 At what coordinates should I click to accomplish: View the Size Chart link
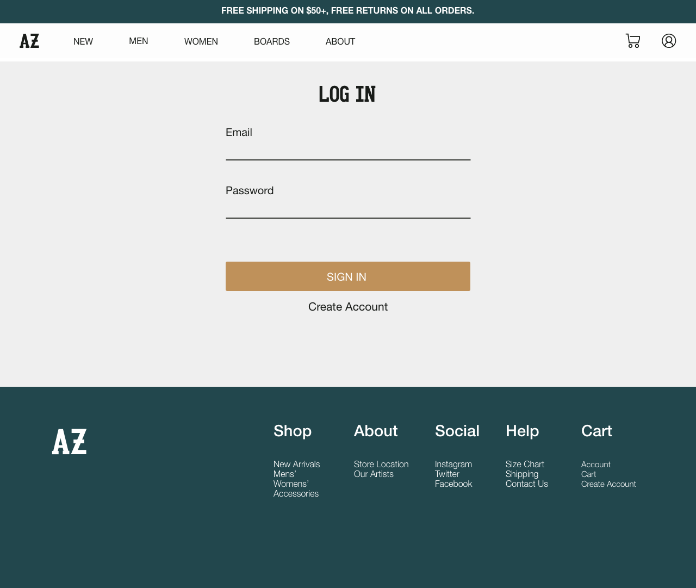coord(525,464)
